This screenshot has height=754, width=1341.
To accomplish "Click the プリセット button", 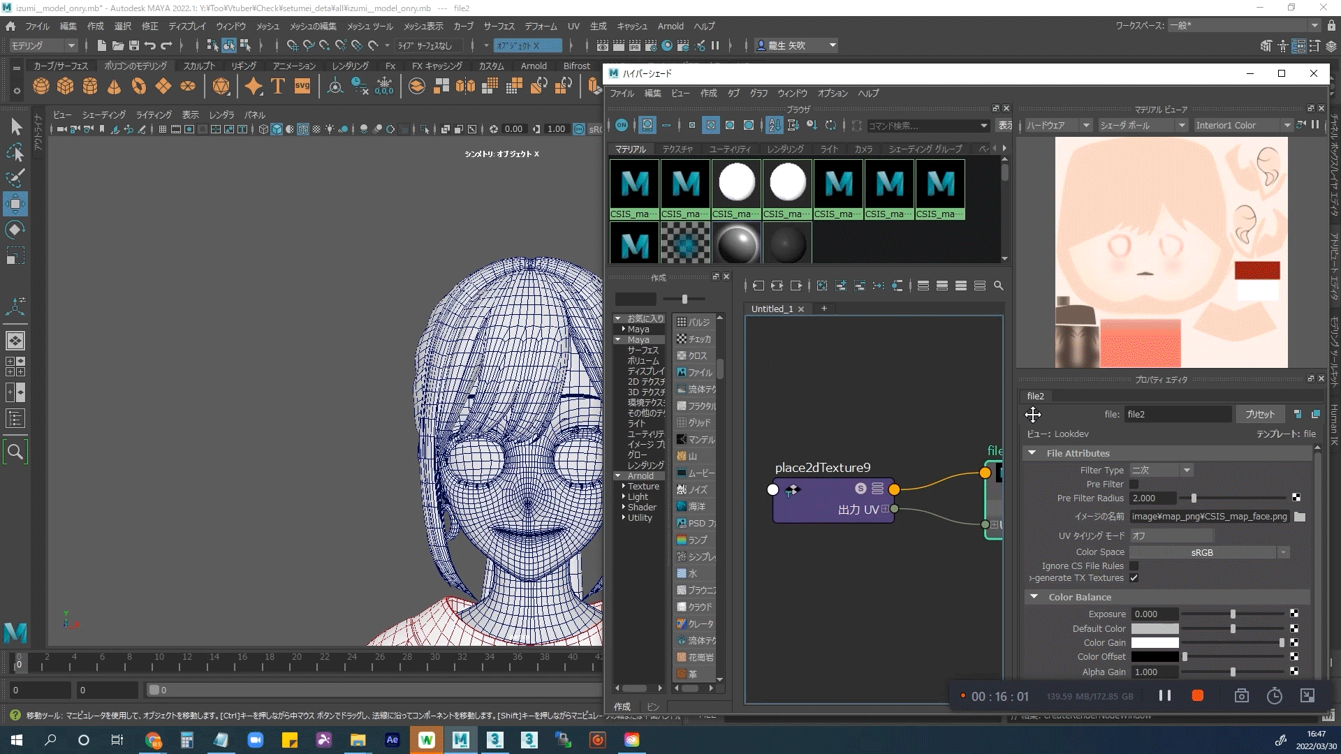I will click(x=1259, y=413).
